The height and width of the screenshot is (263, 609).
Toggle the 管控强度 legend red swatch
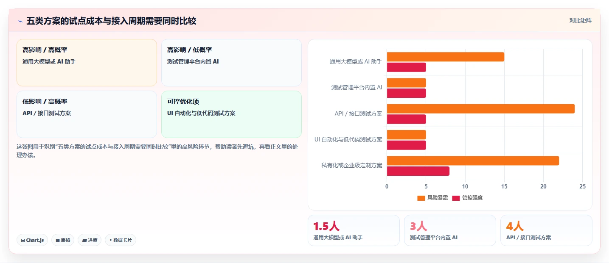[x=456, y=198]
